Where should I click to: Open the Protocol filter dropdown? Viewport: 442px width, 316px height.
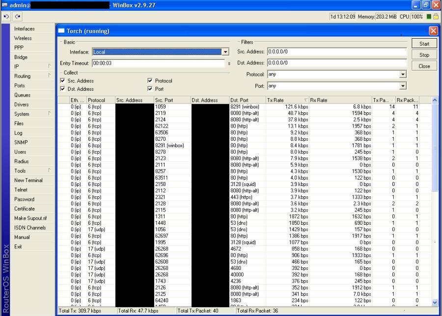click(403, 75)
